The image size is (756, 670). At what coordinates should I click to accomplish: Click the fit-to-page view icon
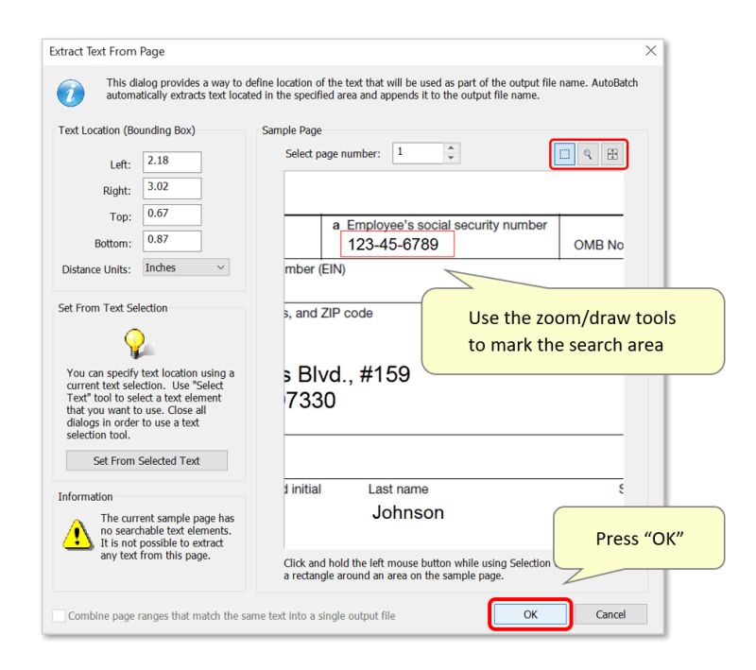(x=610, y=153)
